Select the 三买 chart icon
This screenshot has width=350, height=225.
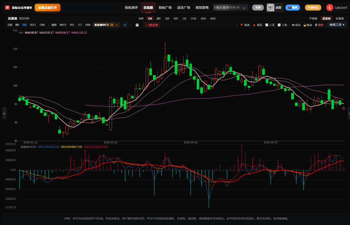[x=267, y=25]
